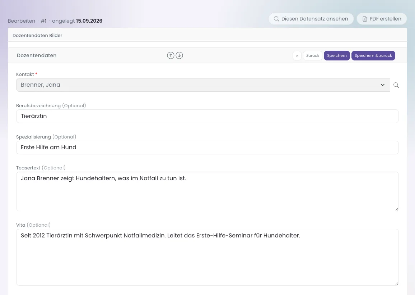Click the circled down arrow icon
Image resolution: width=415 pixels, height=295 pixels.
coord(179,55)
